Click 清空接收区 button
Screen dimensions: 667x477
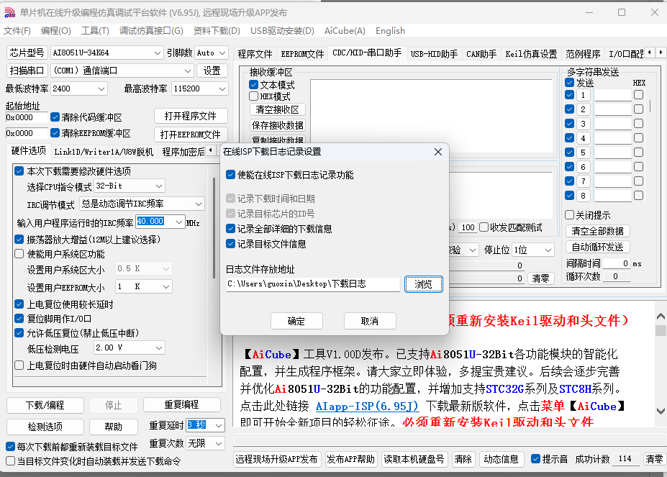[x=277, y=109]
